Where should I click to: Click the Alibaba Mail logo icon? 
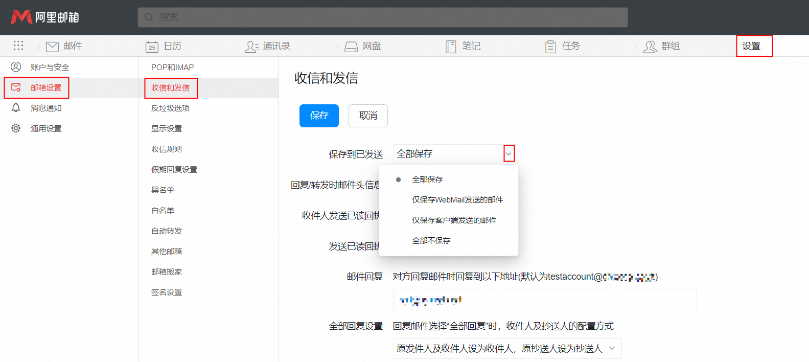(x=21, y=17)
